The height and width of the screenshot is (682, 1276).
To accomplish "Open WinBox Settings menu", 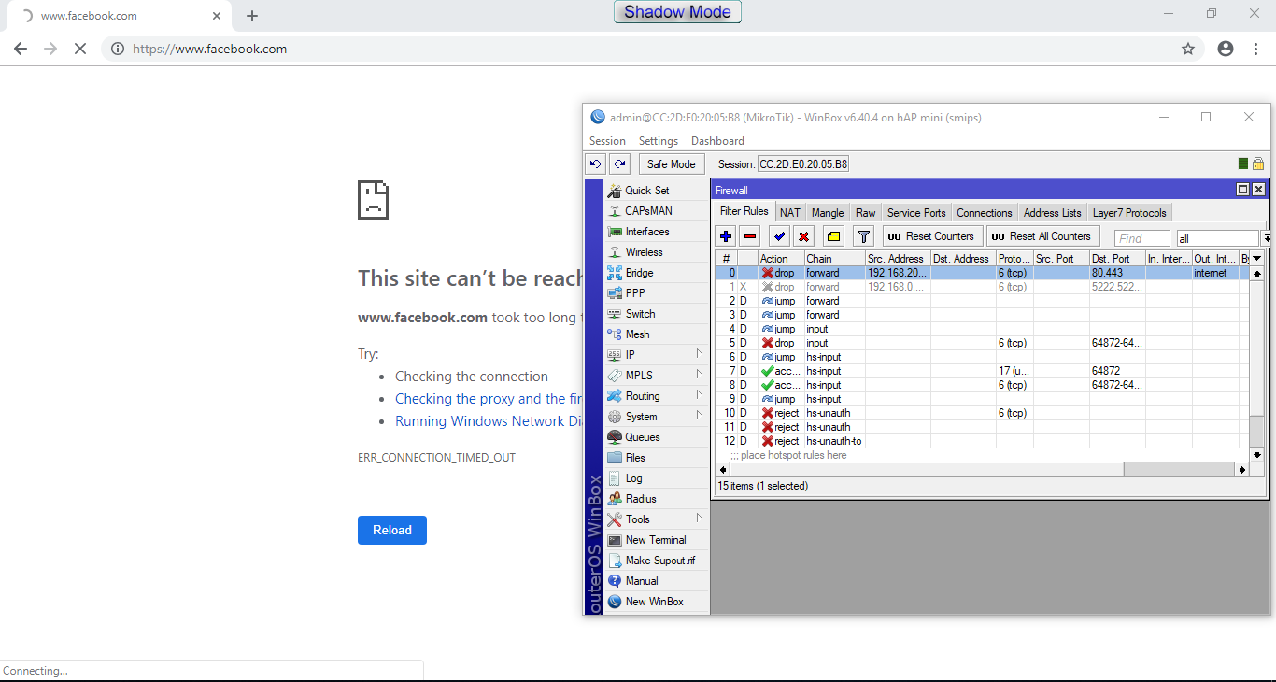I will pyautogui.click(x=659, y=141).
